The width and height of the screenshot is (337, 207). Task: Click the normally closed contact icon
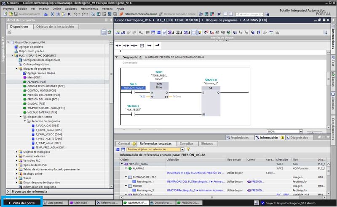coord(126,45)
